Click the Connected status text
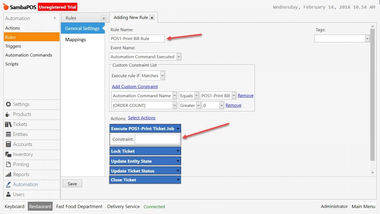Viewport: 380px width, 214px height. (x=154, y=207)
